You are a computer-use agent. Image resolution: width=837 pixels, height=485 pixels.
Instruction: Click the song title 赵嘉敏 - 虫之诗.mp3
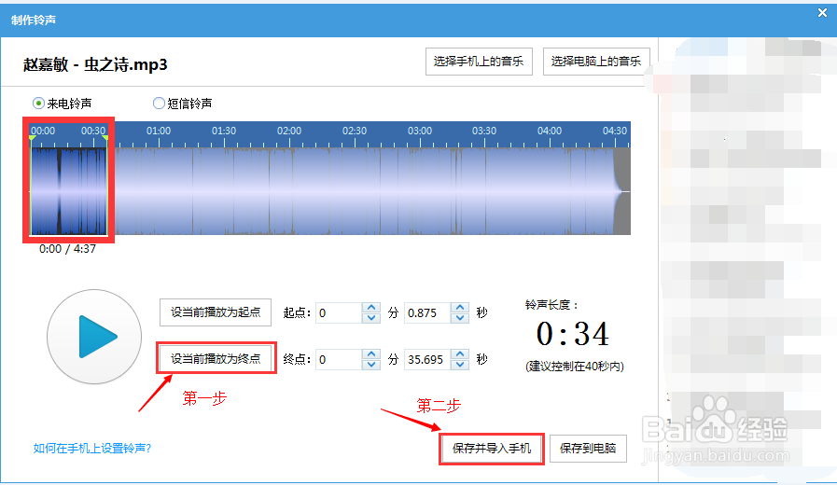point(95,64)
